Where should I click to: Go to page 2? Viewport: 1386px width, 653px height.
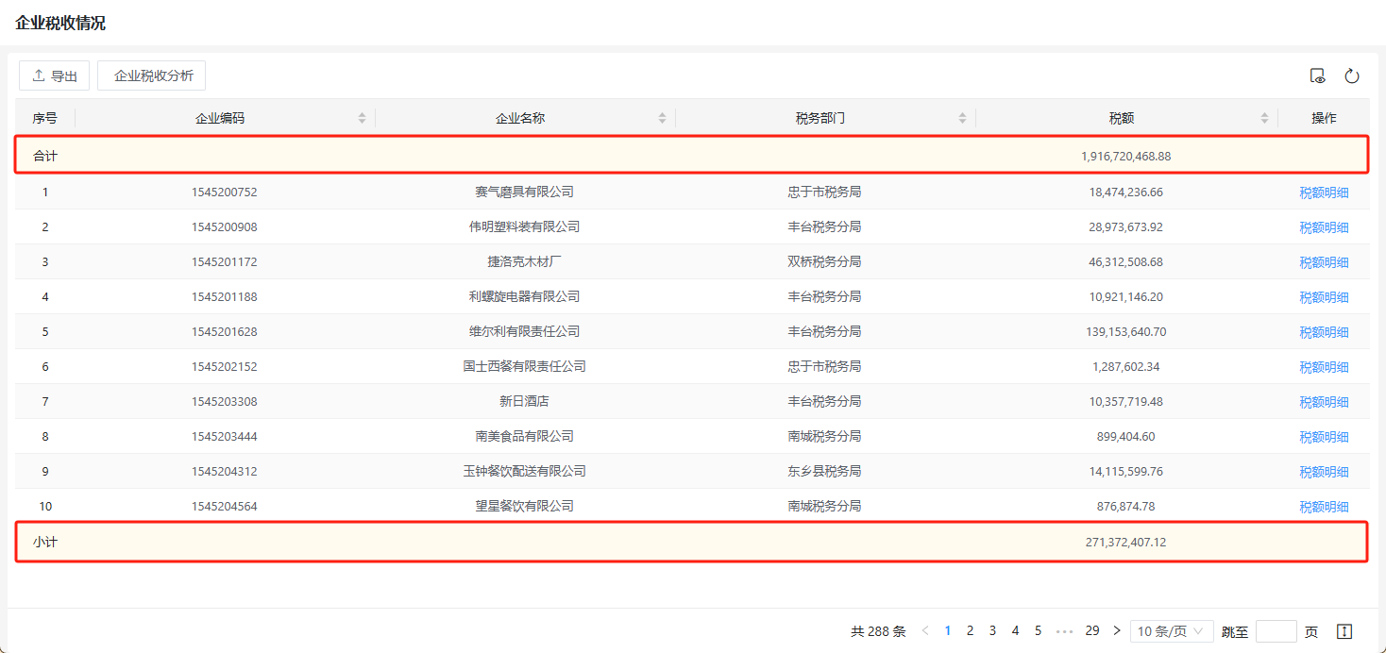(970, 630)
